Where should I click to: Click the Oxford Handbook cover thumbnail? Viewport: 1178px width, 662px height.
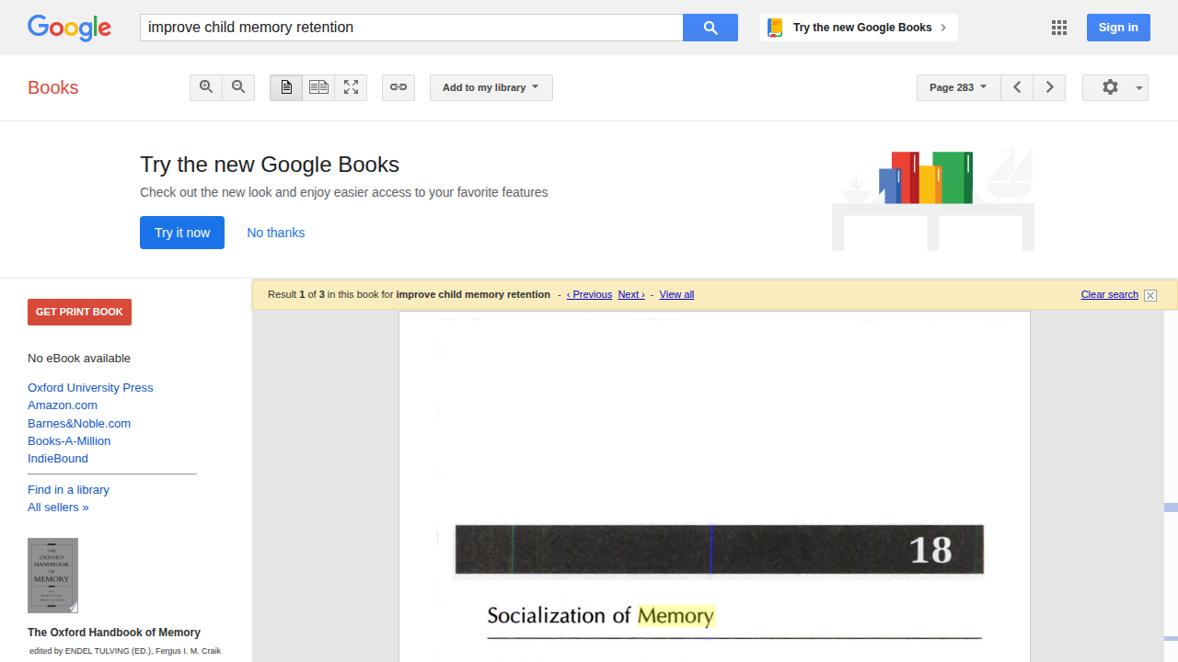[x=52, y=576]
